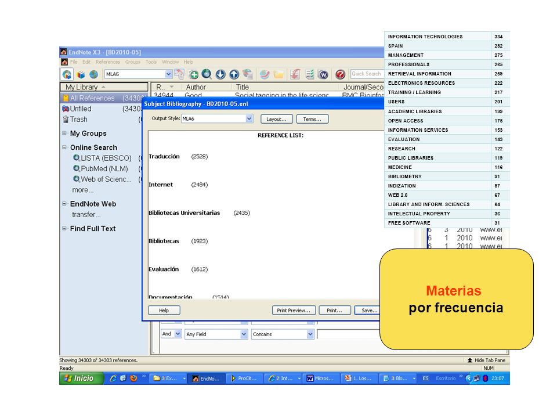Click the Open File folder icon

tap(279, 74)
